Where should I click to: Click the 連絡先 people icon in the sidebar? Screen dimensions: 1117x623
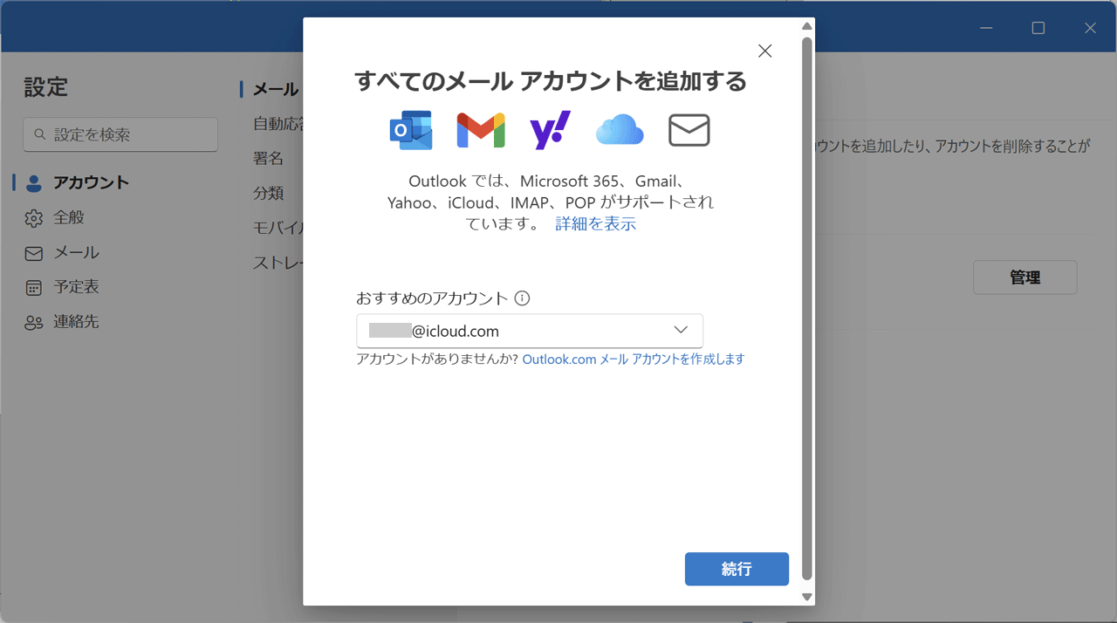pos(34,323)
